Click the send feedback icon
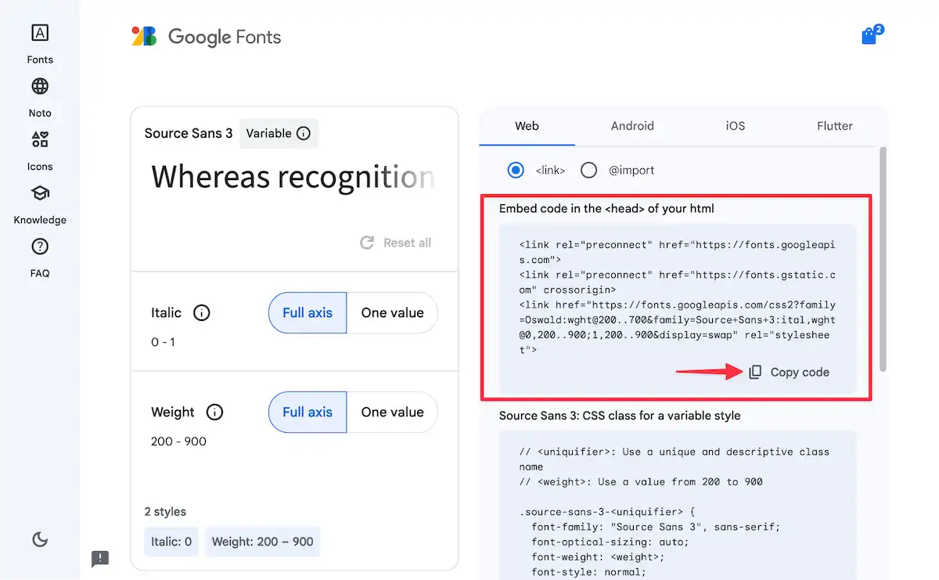This screenshot has width=939, height=580. [100, 558]
